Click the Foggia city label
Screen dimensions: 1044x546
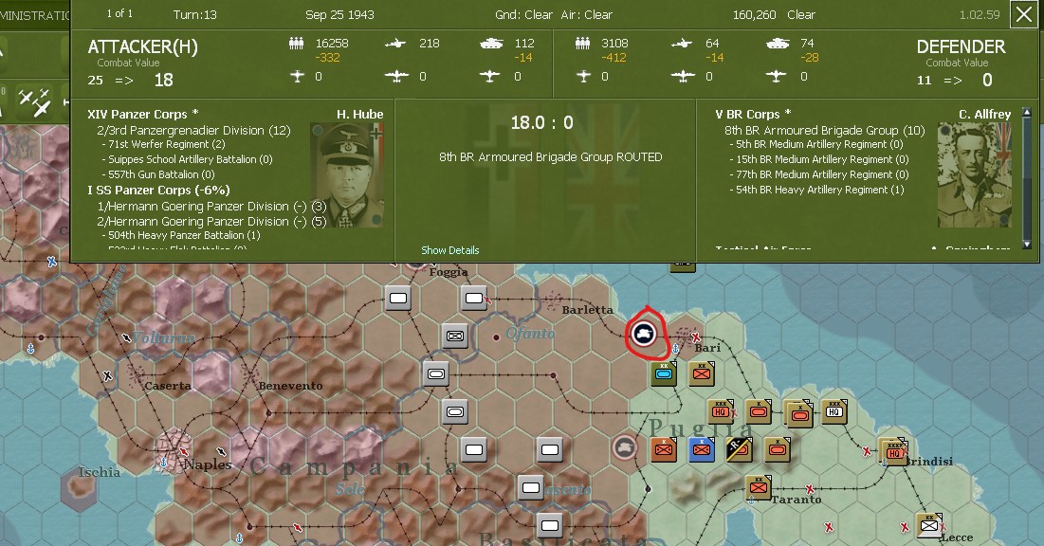pyautogui.click(x=449, y=272)
